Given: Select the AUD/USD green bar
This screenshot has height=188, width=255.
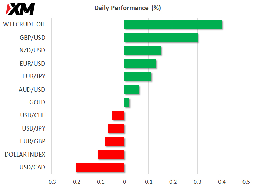Looking at the screenshot, I should click(132, 90).
